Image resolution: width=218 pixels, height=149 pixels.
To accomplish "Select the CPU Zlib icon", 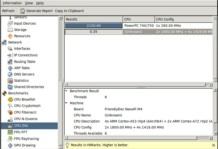I will [x=10, y=126].
